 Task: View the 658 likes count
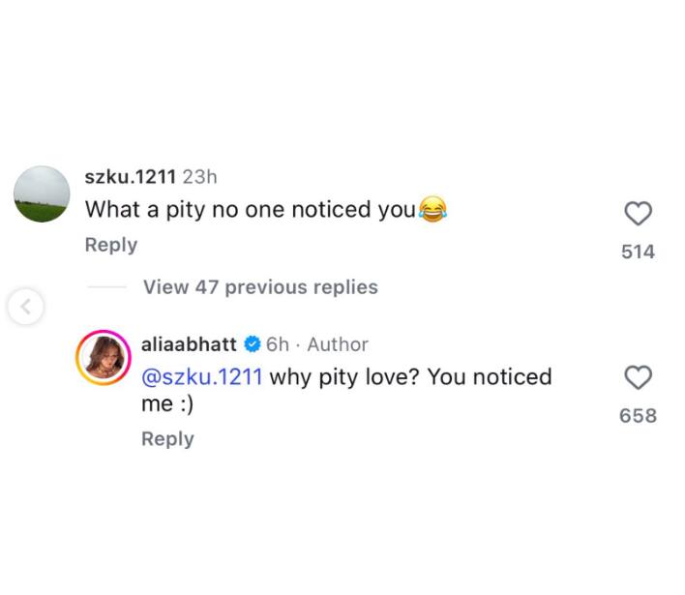638,415
